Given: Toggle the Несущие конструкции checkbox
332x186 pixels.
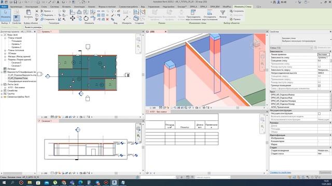Looking at the screenshot, I should [319, 114].
